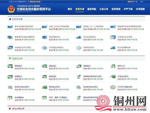
Task: Click 相关政策 under 超龄换证
Action: click(x=65, y=69)
